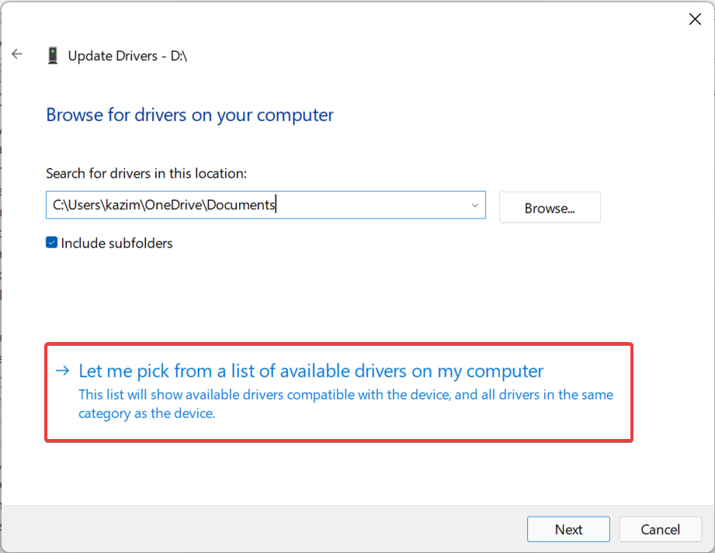This screenshot has width=715, height=553.
Task: Click the arrow icon beside Let me pick
Action: [x=63, y=371]
